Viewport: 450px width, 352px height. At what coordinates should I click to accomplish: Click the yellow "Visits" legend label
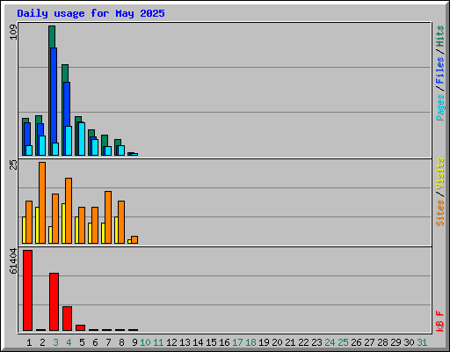coord(440,173)
